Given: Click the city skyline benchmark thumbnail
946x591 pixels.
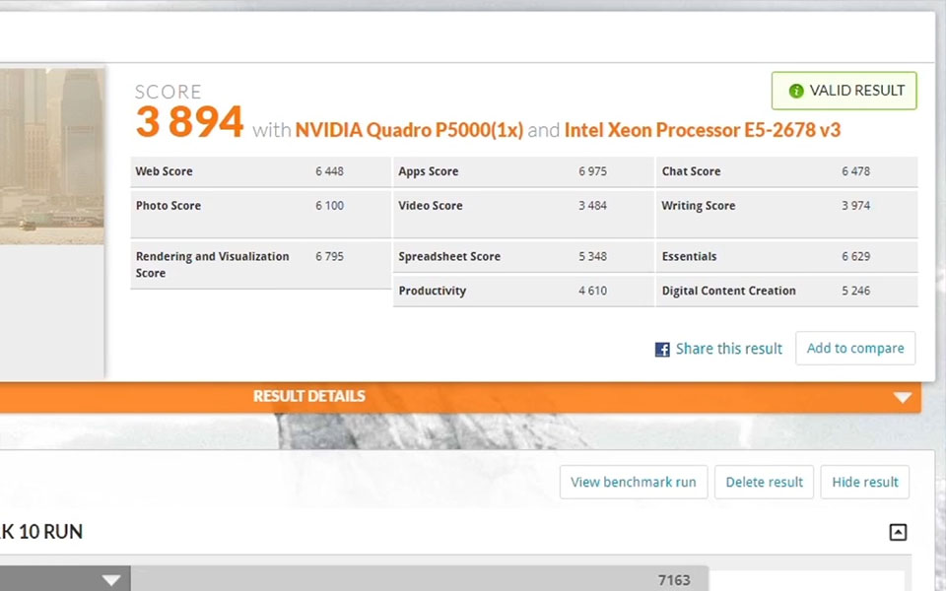Looking at the screenshot, I should pyautogui.click(x=52, y=157).
